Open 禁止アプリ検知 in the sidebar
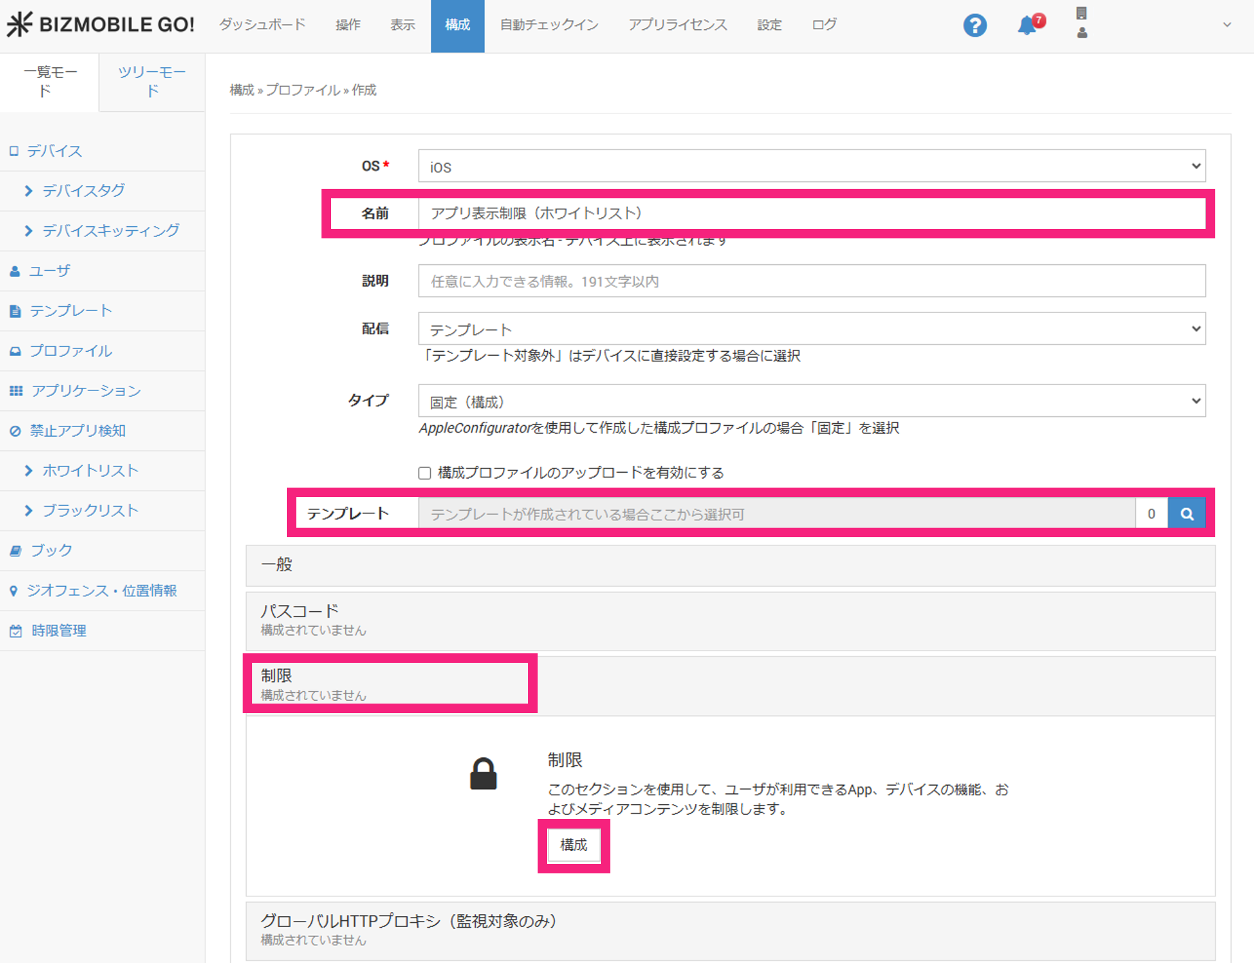The image size is (1254, 963). click(77, 431)
